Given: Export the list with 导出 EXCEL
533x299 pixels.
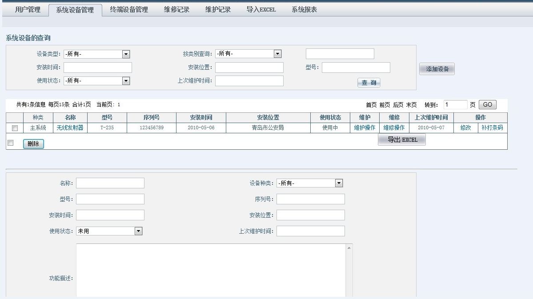Looking at the screenshot, I should click(401, 140).
